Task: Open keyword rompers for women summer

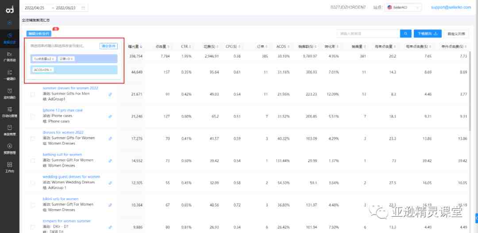Action: click(x=67, y=221)
